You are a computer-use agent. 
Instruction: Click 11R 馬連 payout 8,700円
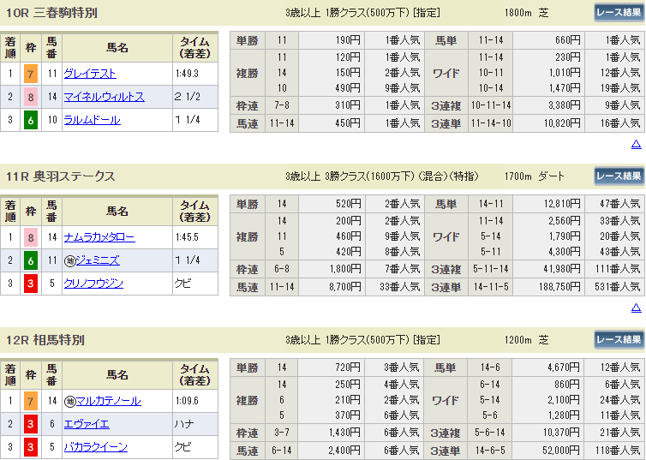pyautogui.click(x=344, y=287)
